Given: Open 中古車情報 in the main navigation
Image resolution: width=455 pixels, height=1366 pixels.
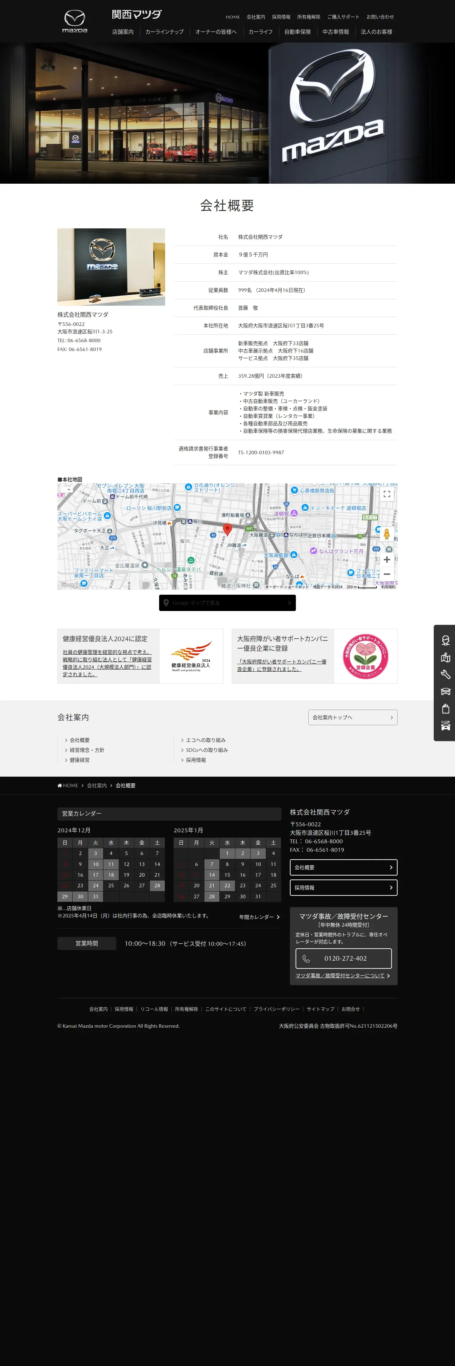Looking at the screenshot, I should (336, 32).
